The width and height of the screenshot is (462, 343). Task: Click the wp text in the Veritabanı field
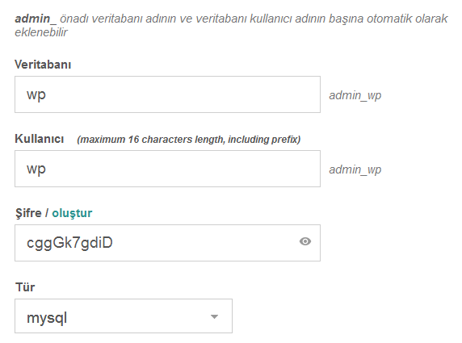(x=36, y=95)
